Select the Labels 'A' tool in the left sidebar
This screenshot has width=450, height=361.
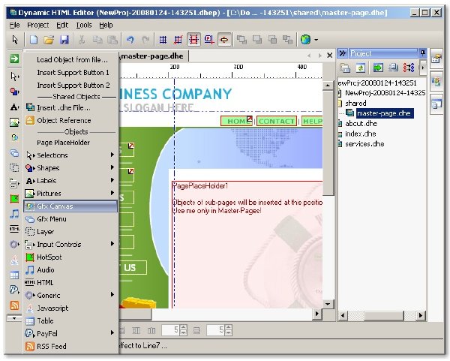point(14,107)
